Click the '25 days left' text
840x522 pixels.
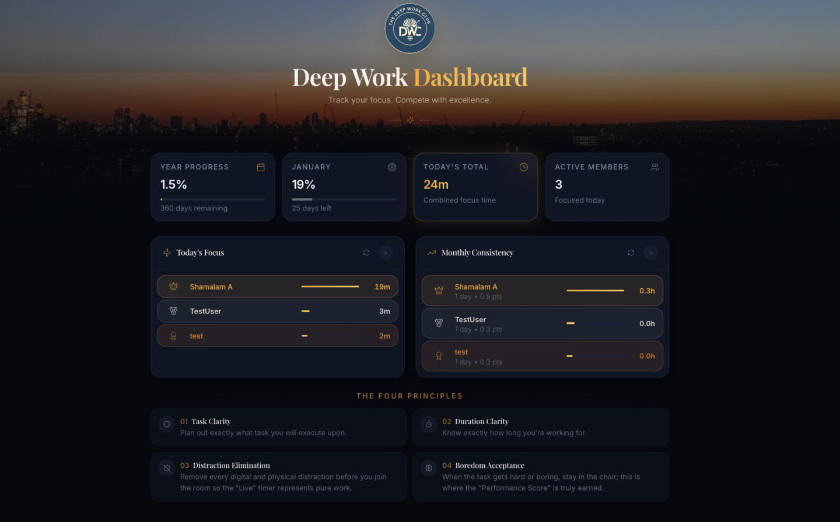[x=311, y=208]
